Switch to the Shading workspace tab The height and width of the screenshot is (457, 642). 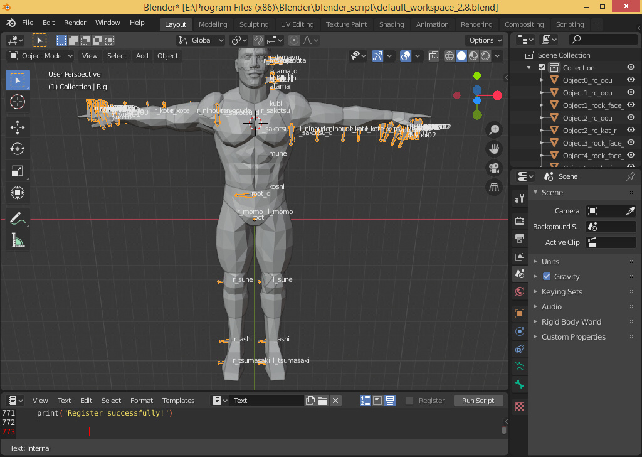(391, 24)
